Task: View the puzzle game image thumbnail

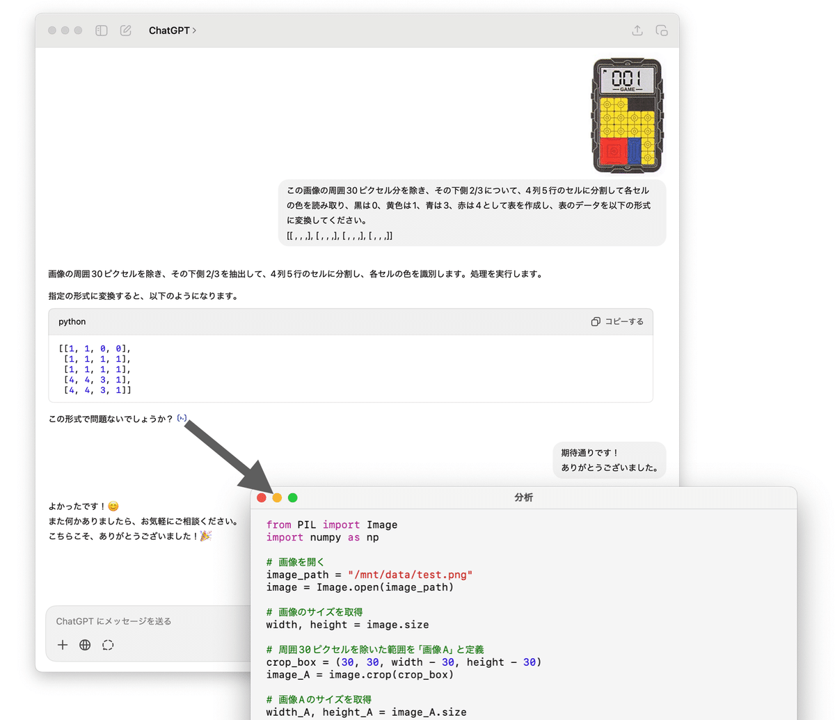Action: [626, 115]
